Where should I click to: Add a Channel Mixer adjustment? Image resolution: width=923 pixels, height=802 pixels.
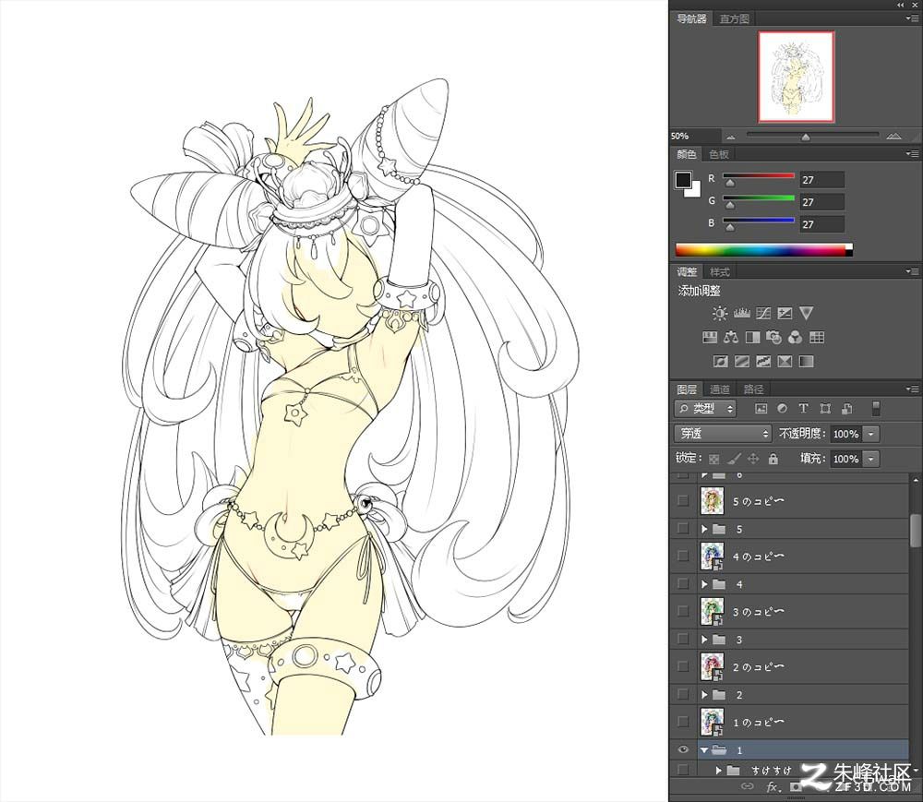pyautogui.click(x=796, y=337)
